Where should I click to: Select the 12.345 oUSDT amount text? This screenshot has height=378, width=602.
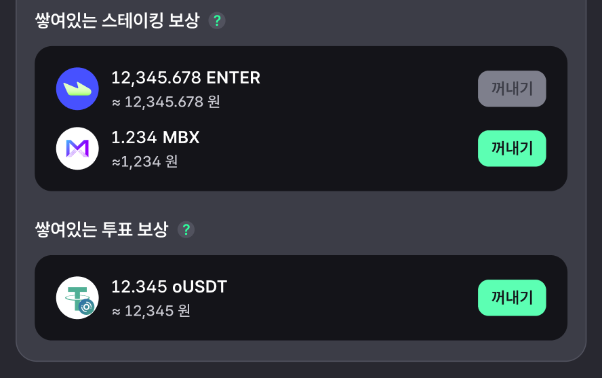tap(169, 287)
